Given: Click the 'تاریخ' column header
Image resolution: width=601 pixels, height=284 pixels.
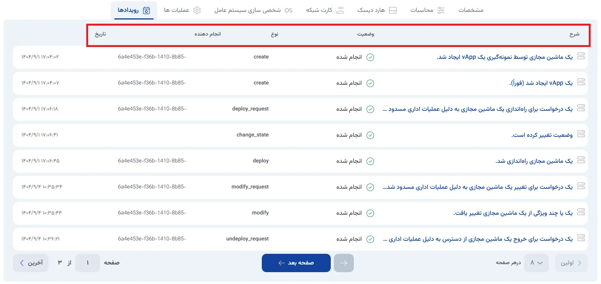Looking at the screenshot, I should (100, 34).
